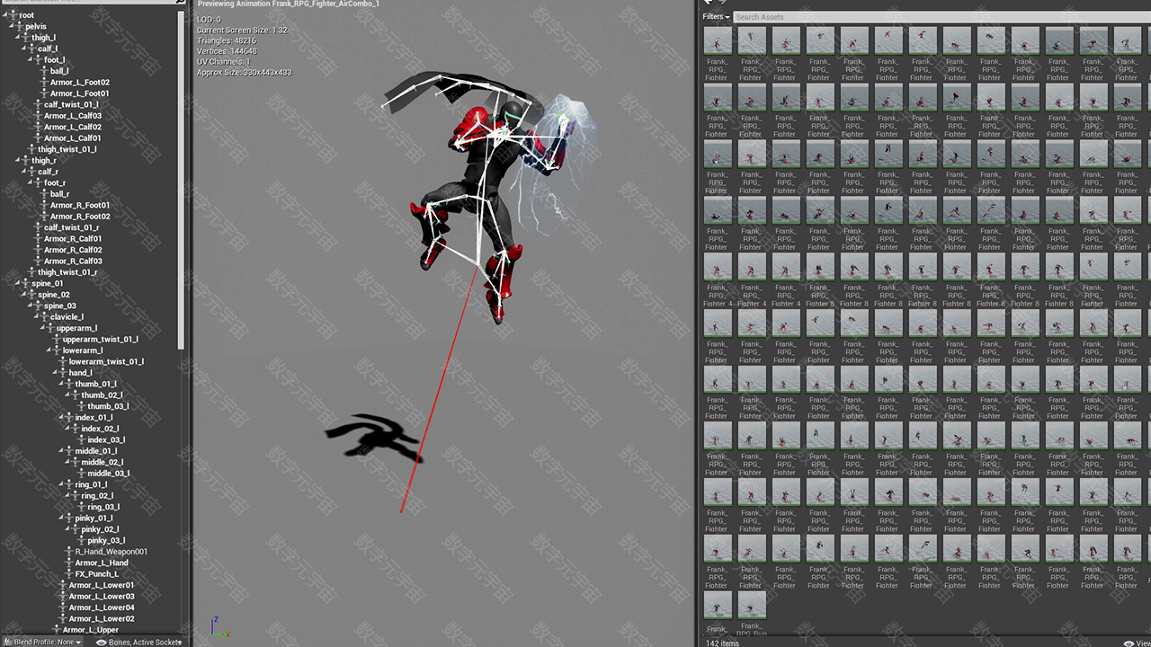The width and height of the screenshot is (1151, 647).
Task: Click the bone icon next to Armor_L_Foot01
Action: click(44, 93)
